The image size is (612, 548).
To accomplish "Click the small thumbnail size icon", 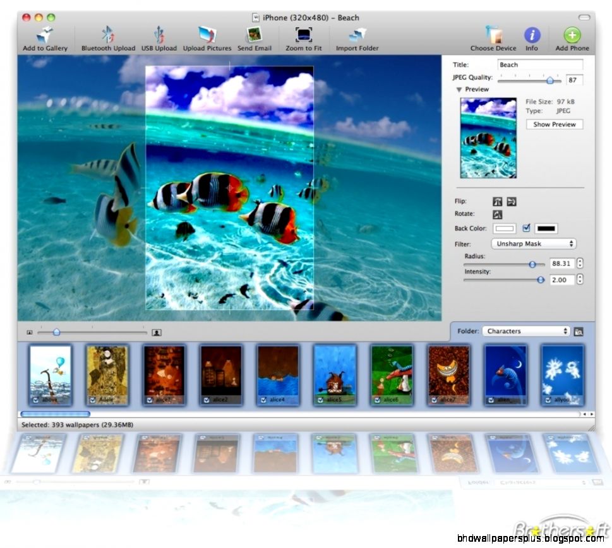I will [29, 332].
